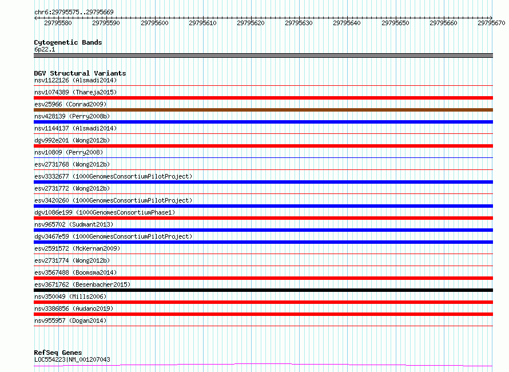Click esv2731774 (Wong2012b) label

tap(72, 260)
